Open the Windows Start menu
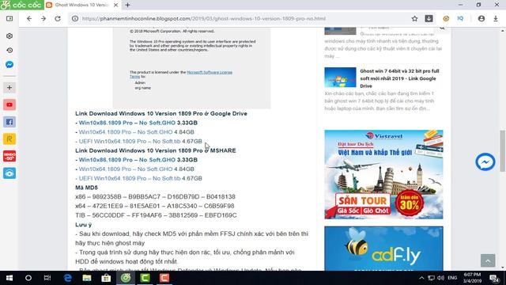Screen dimensions: 506x285 pyautogui.click(x=9, y=278)
